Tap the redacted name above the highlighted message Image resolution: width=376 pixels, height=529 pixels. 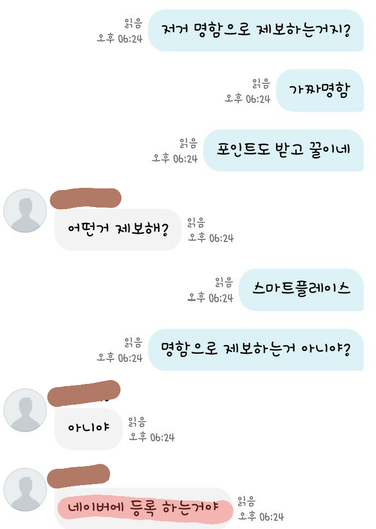tap(79, 476)
